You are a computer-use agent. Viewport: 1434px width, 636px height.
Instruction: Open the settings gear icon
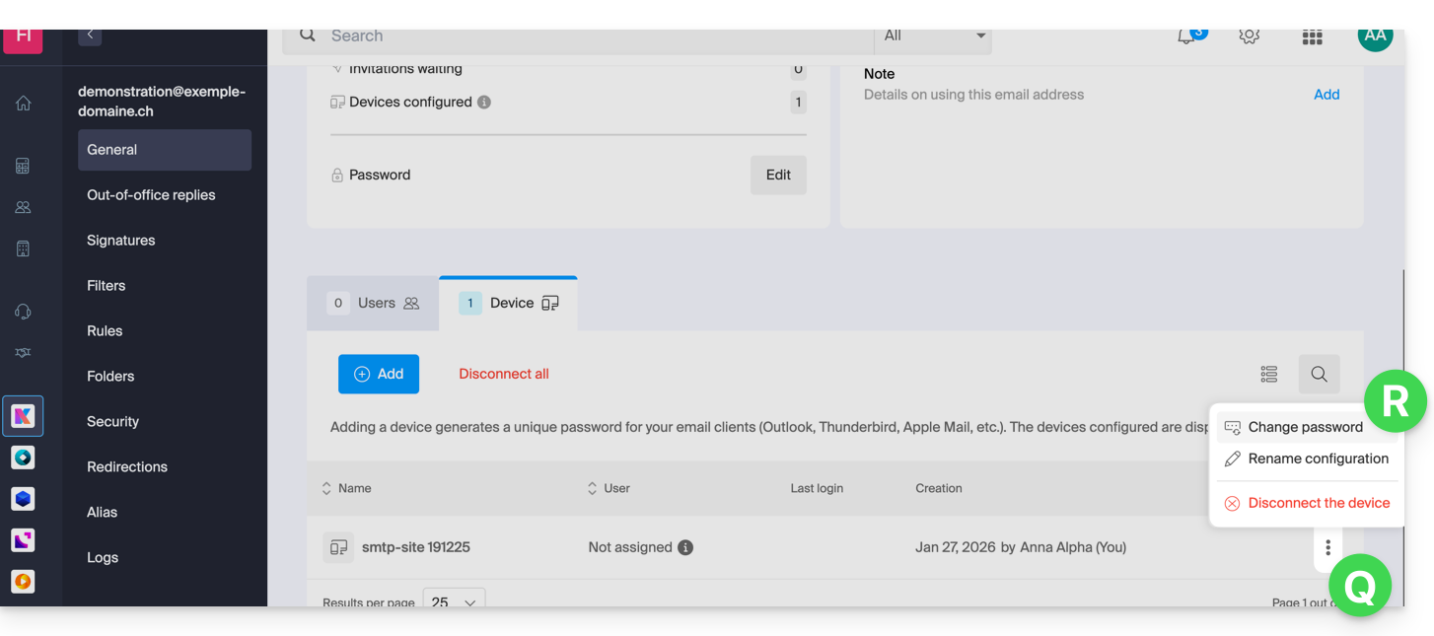point(1249,36)
